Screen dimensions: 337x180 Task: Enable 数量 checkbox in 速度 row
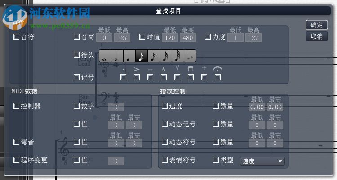[216, 106]
